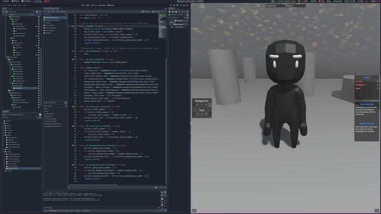Click into the Inspector filter properties field

coord(177,17)
